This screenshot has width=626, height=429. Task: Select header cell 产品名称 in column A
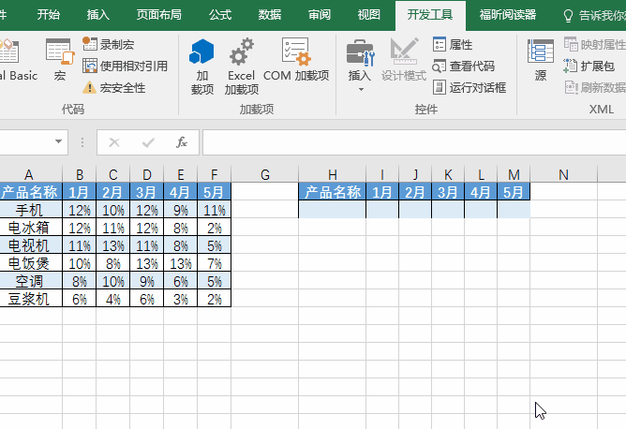29,192
